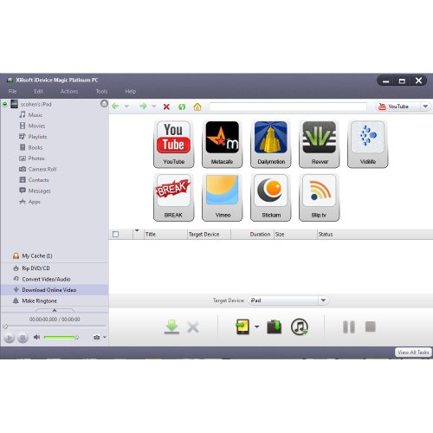Image resolution: width=433 pixels, height=433 pixels.
Task: Go forward with the green right arrow
Action: click(143, 107)
